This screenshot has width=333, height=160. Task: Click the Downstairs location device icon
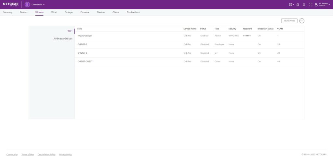click(27, 5)
